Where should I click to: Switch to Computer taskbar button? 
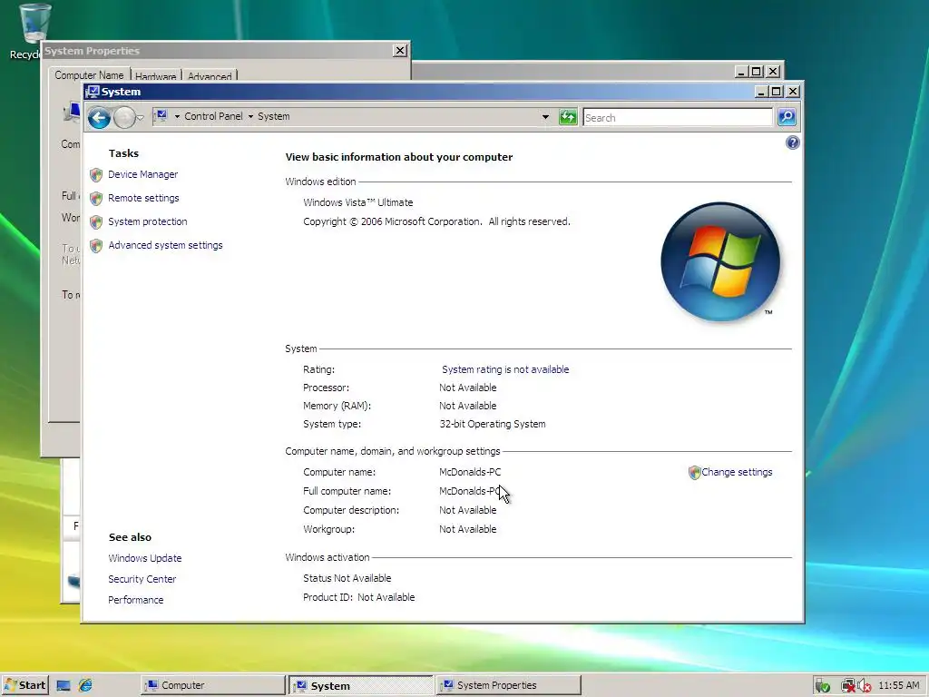click(x=211, y=685)
